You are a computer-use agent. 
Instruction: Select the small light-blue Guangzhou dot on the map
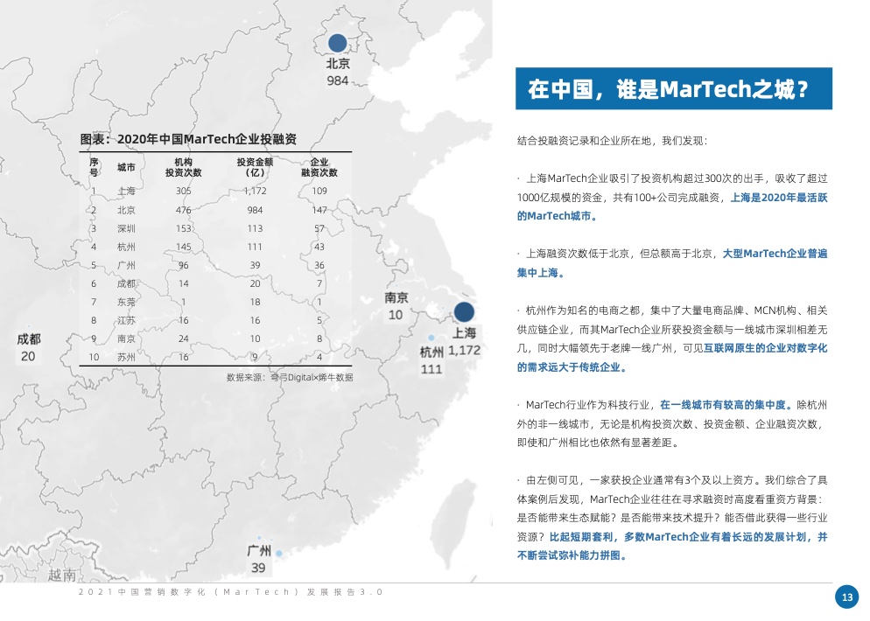point(278,553)
